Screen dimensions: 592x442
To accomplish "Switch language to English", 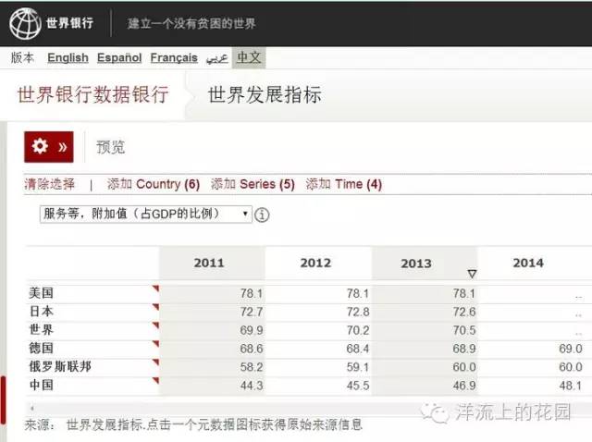I will [x=68, y=57].
